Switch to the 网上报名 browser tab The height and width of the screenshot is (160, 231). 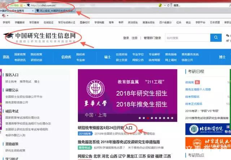pyautogui.click(x=55, y=11)
